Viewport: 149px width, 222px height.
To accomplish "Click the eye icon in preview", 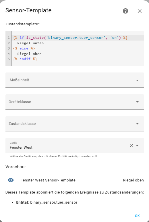I will [x=11, y=180].
